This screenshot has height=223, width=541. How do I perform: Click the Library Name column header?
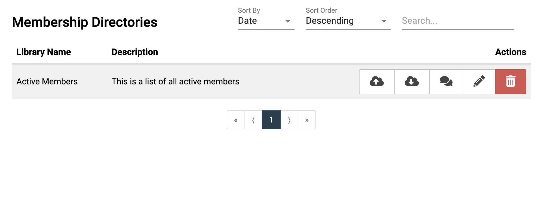(x=44, y=52)
